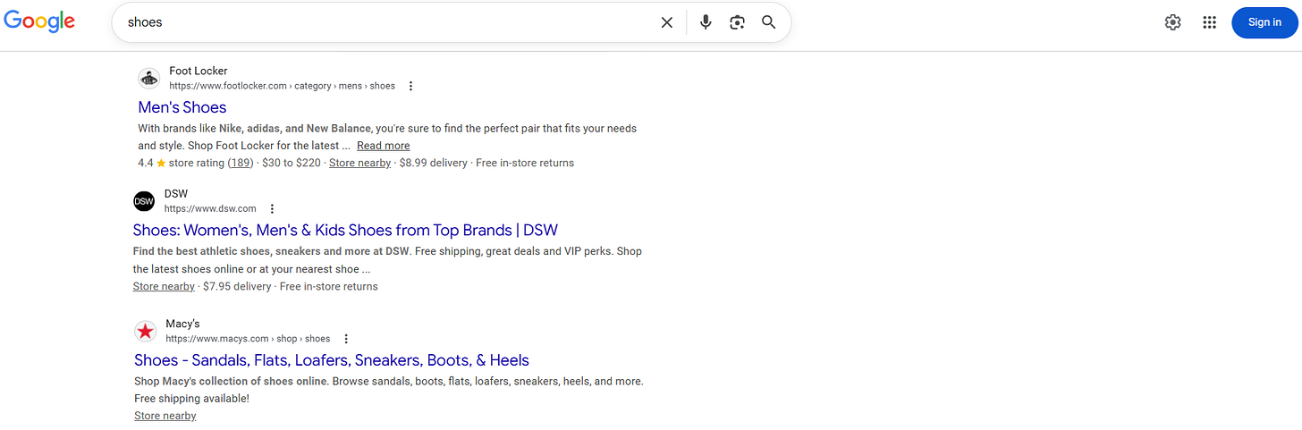Click Macy's Store nearby link

point(165,416)
